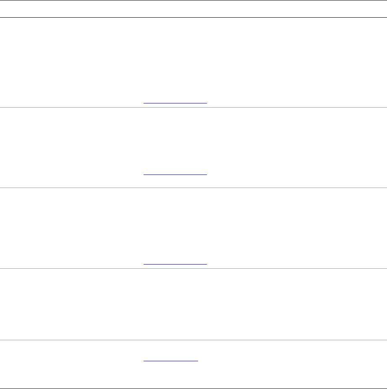This screenshot has width=387, height=389.
Task: Click the thick border line under the header row
Action: pyautogui.click(x=193, y=17)
